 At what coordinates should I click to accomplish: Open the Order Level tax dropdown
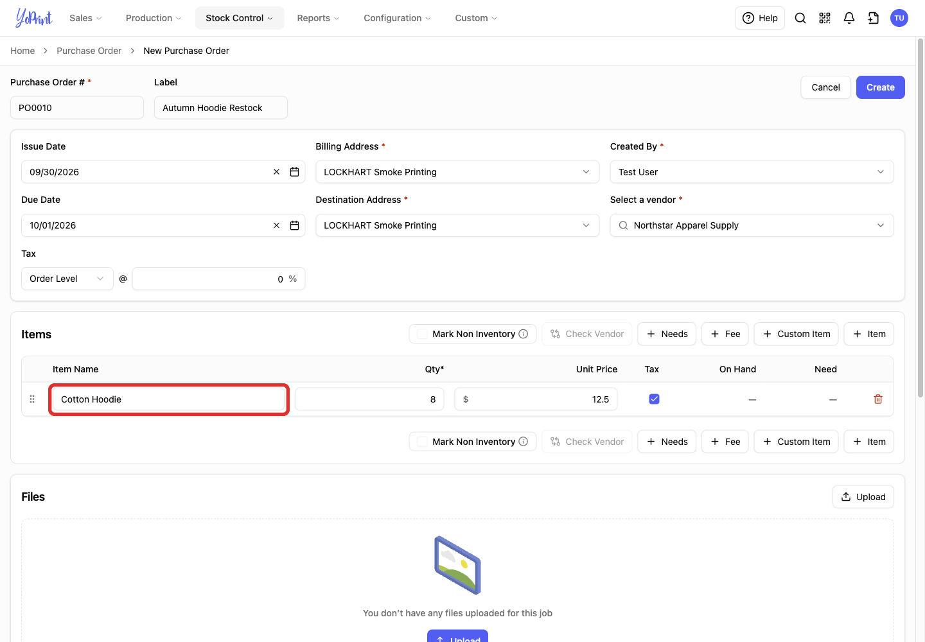click(x=67, y=279)
